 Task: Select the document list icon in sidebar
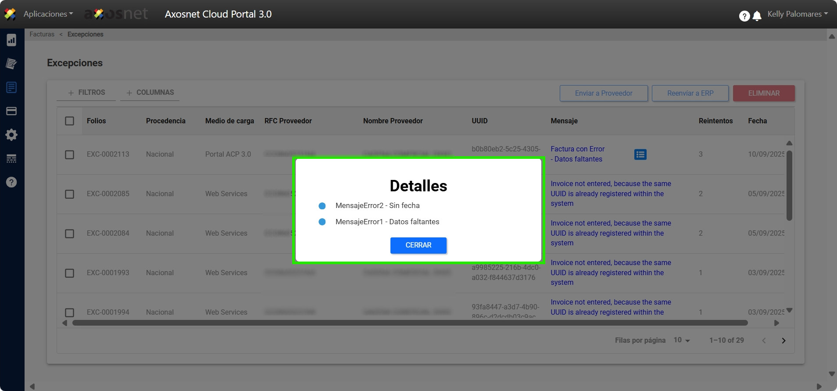[x=11, y=87]
